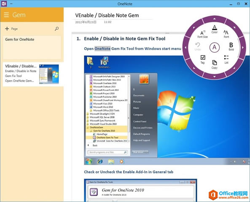Click the note container handle dots

(x=167, y=33)
